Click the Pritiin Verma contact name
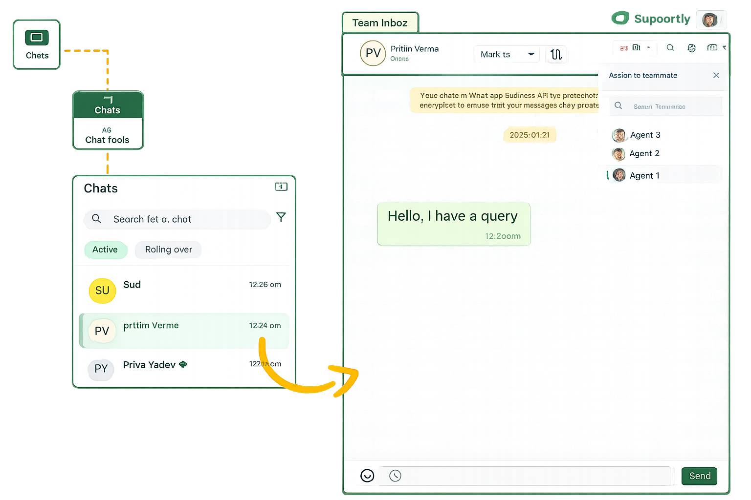This screenshot has width=751, height=500. tap(415, 49)
